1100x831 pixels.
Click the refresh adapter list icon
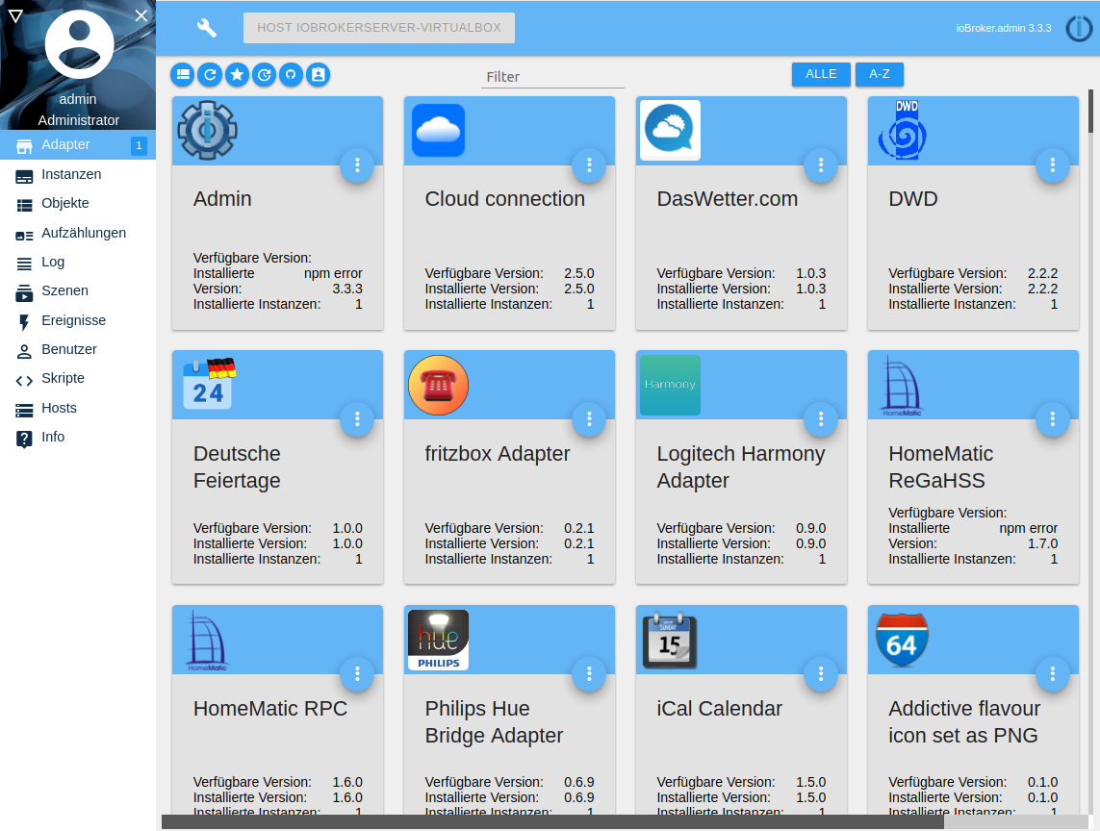tap(210, 74)
